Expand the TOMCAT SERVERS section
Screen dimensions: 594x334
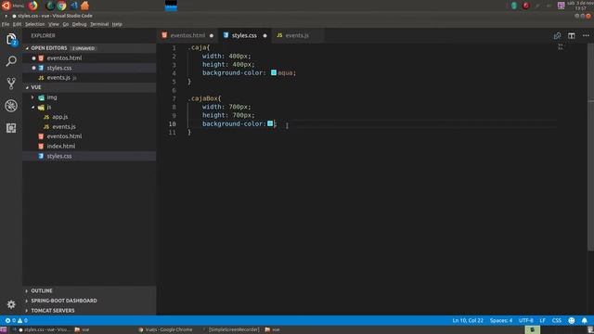click(27, 311)
